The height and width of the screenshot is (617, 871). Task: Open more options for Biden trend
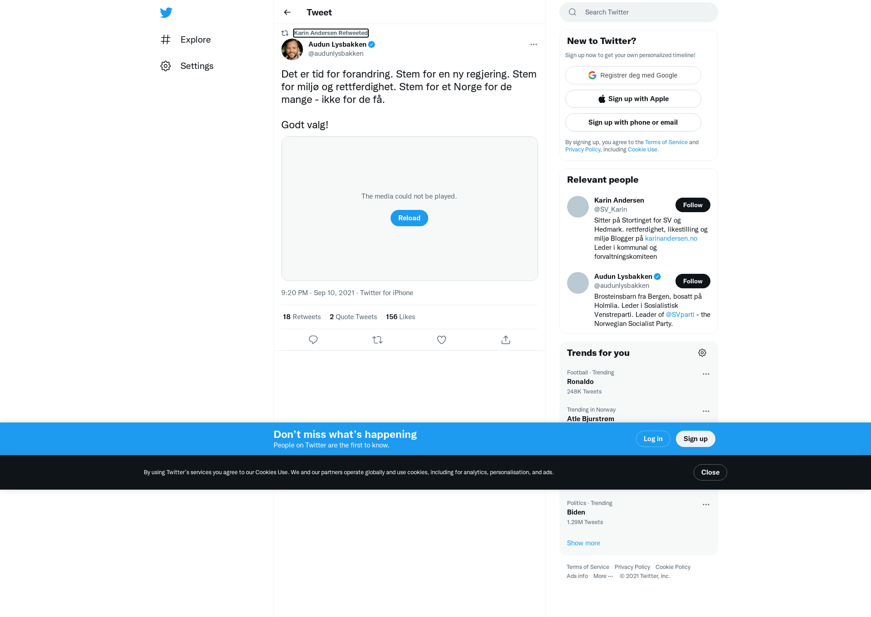click(x=706, y=505)
